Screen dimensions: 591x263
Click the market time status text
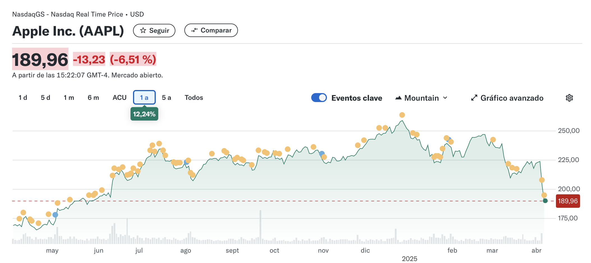click(88, 75)
